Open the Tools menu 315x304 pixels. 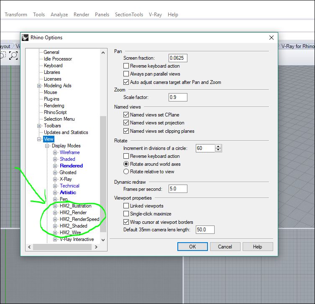click(x=39, y=15)
